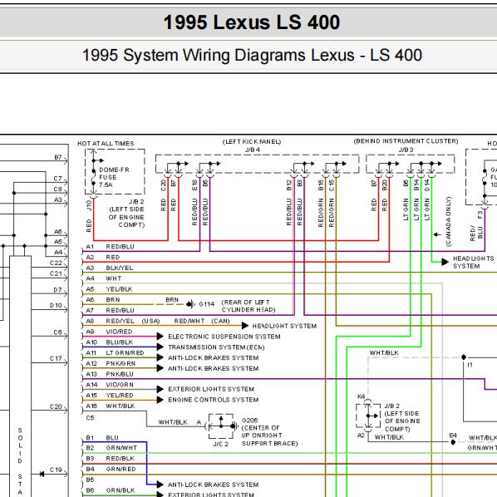Select pin label "A12 PNK/GRN"
497x497 pixels.
tap(111, 363)
